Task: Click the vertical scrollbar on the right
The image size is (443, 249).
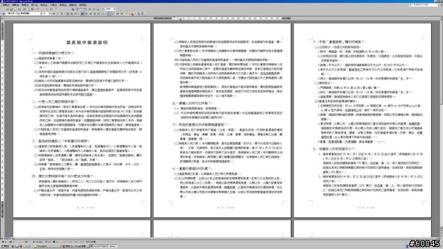Action: [441, 127]
